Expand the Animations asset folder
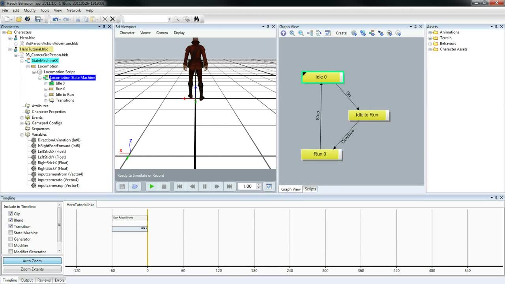Image resolution: width=505 pixels, height=284 pixels. [430, 32]
